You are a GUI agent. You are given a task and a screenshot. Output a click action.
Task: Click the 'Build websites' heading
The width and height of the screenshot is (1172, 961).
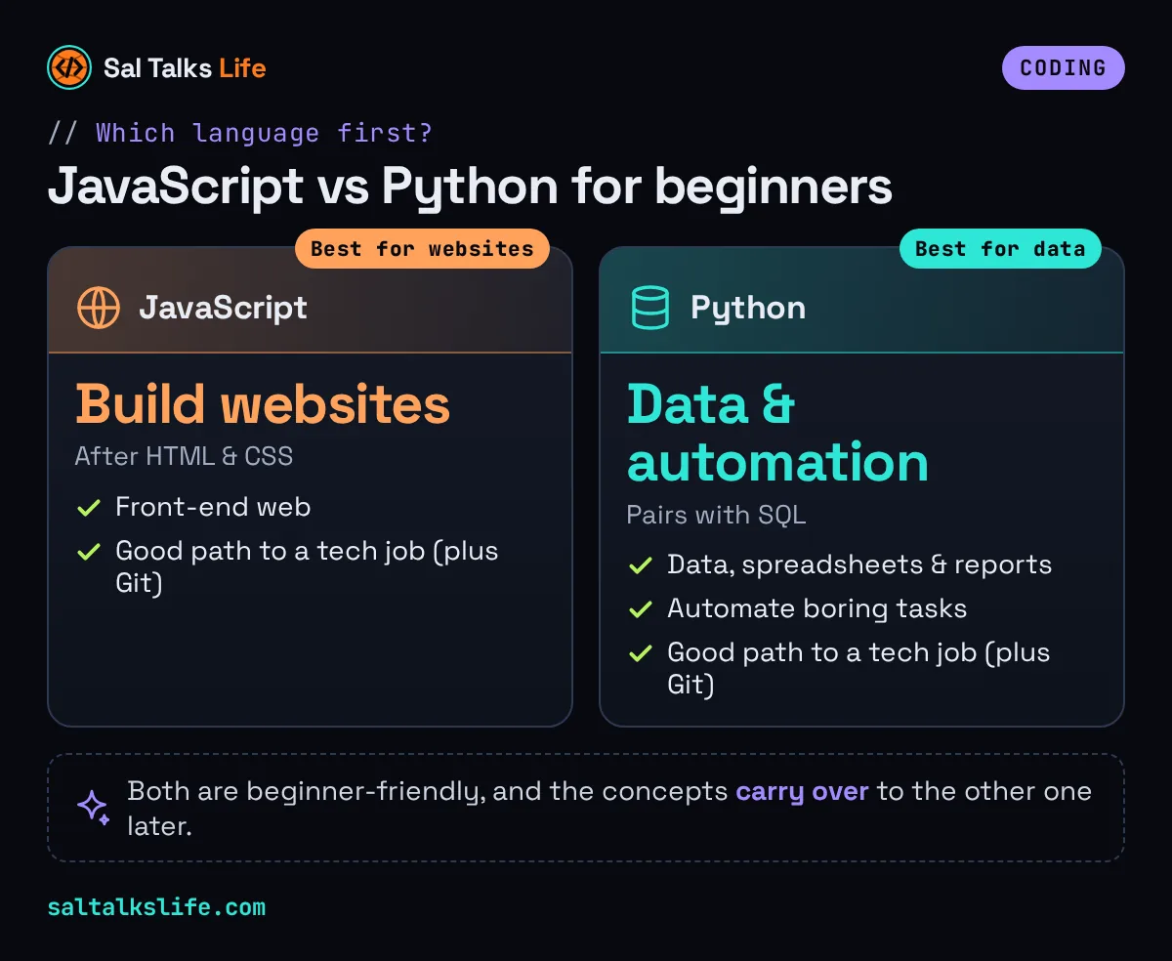(263, 403)
